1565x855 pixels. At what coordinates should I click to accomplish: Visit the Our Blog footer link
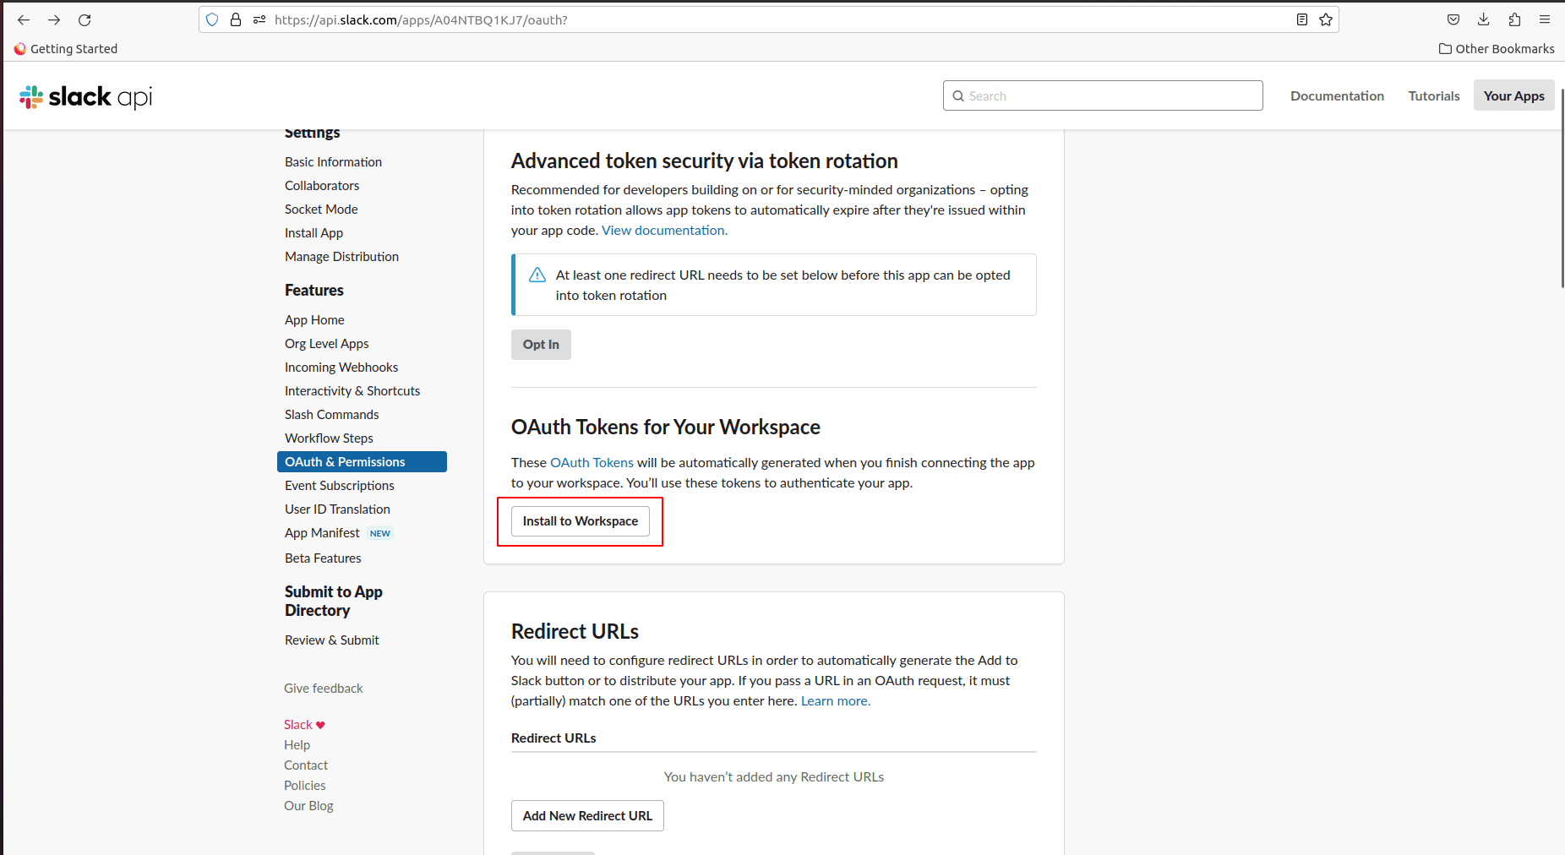click(308, 806)
